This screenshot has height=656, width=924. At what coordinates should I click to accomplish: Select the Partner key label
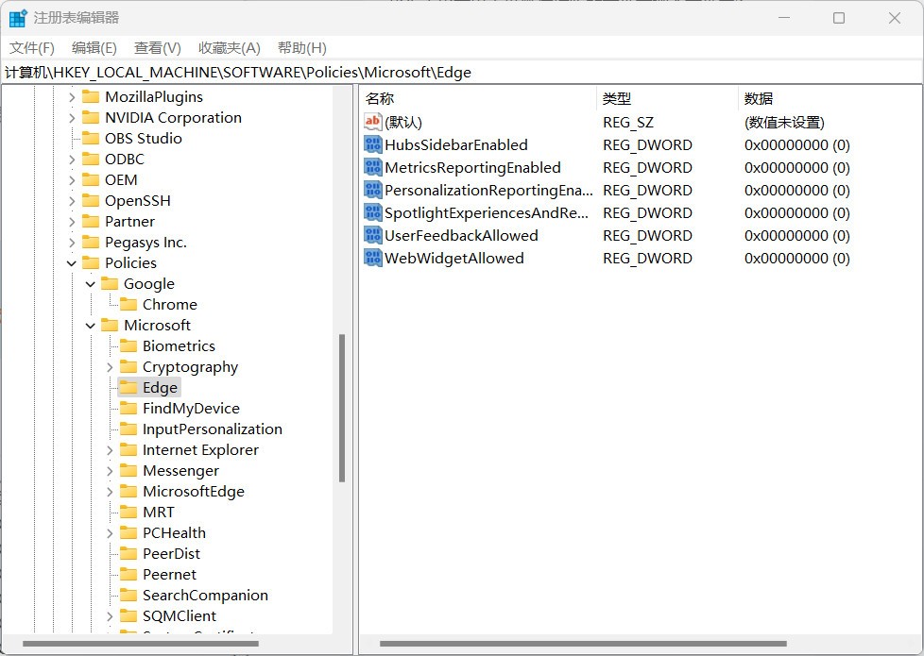[129, 222]
